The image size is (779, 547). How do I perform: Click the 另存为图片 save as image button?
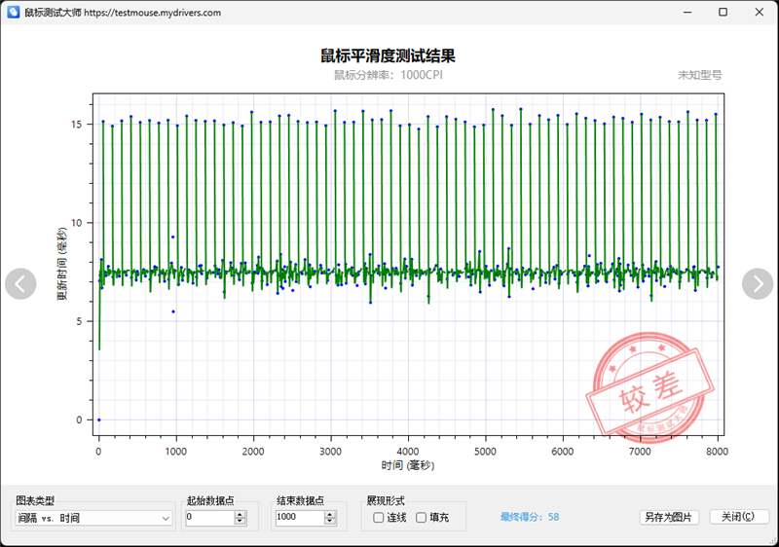[x=669, y=517]
